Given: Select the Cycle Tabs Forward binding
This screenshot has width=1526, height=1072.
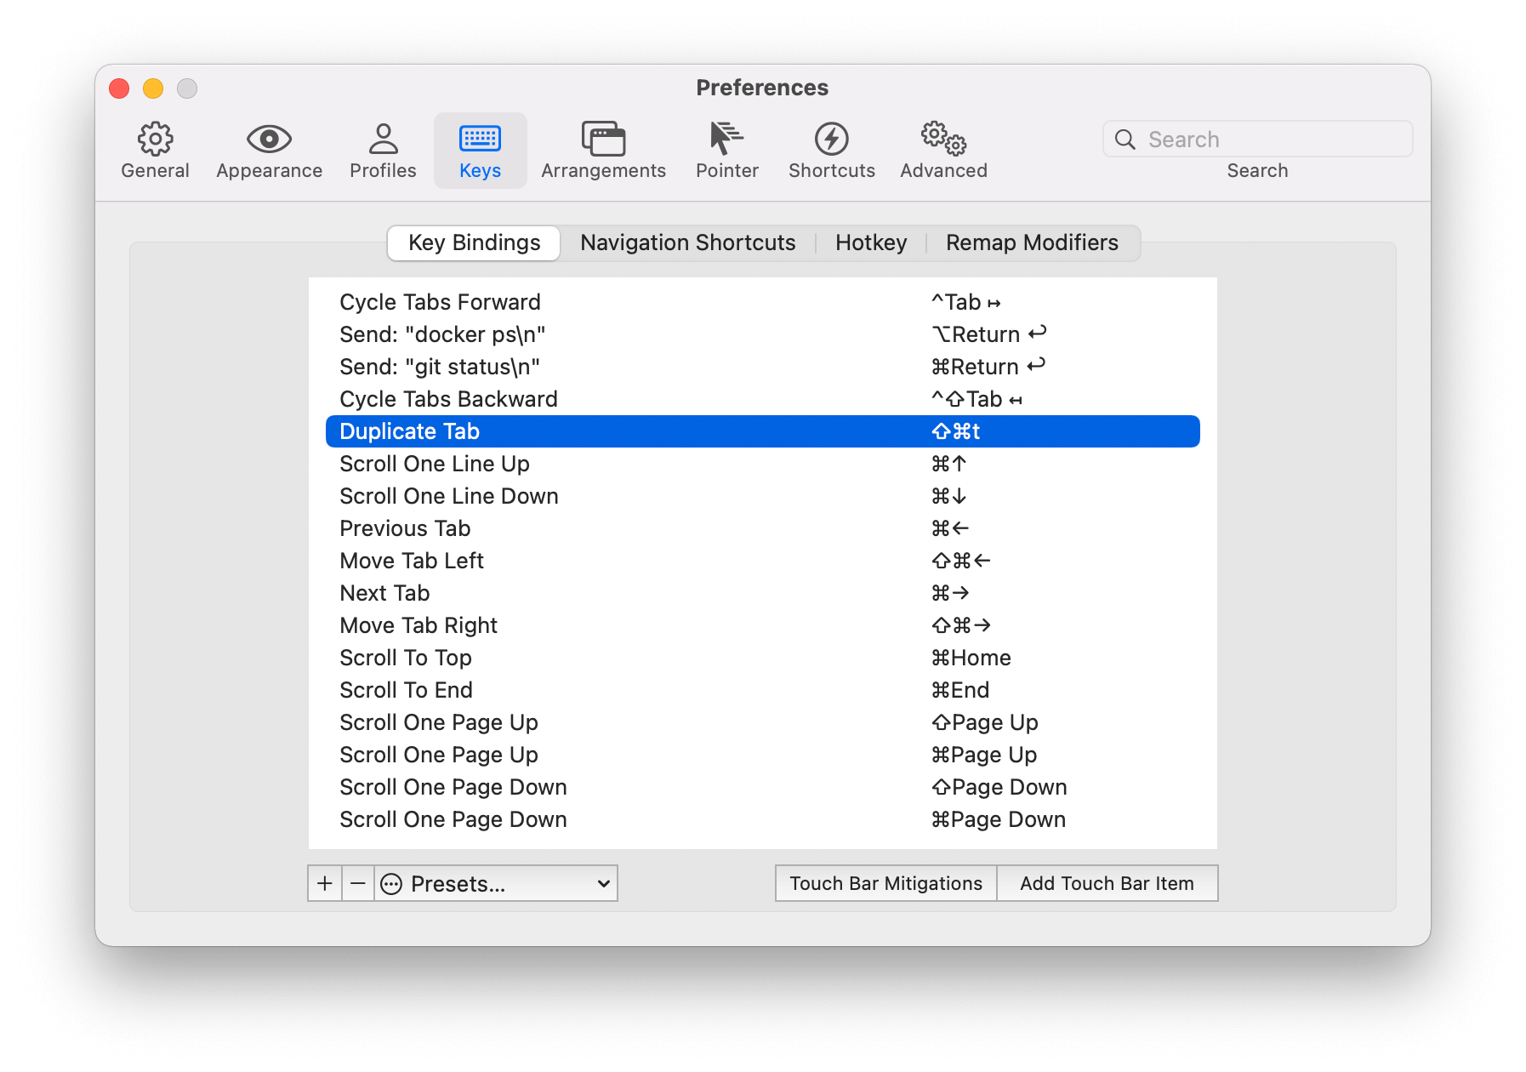Looking at the screenshot, I should tap(441, 301).
